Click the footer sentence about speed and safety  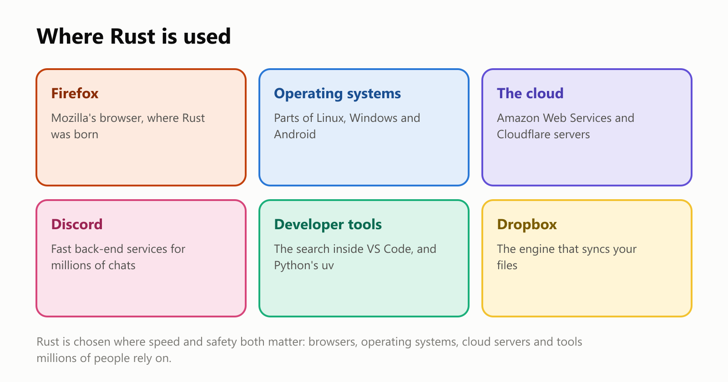pos(309,350)
